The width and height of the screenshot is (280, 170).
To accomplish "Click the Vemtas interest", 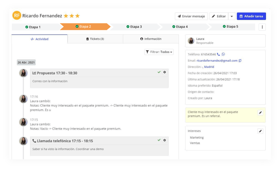I will point(195,143).
